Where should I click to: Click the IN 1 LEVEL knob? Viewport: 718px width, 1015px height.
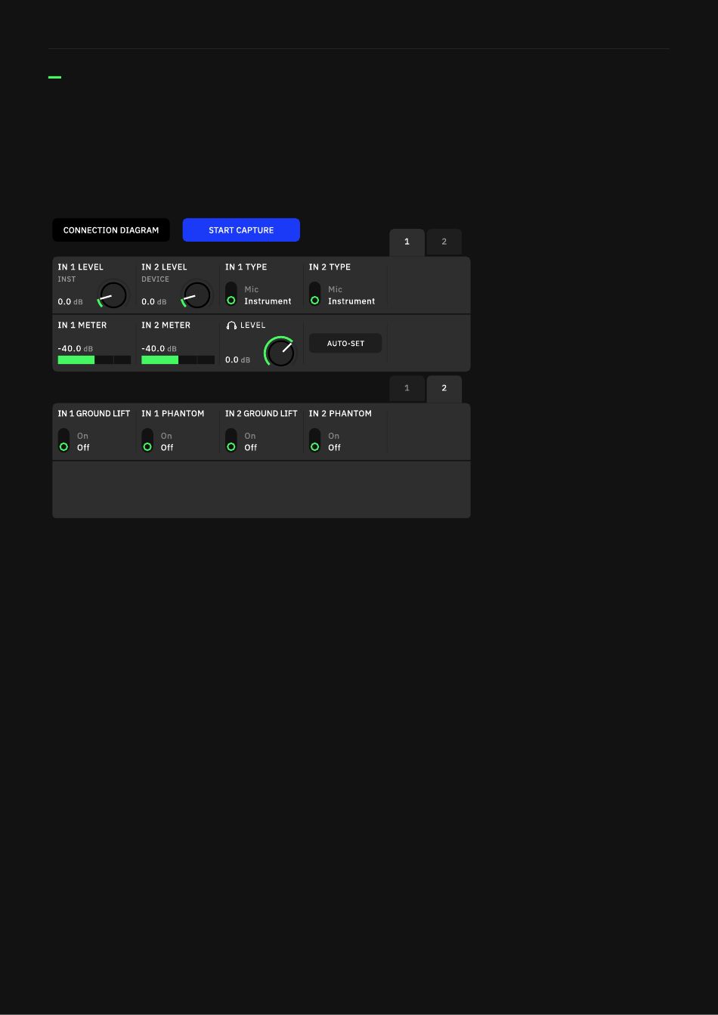coord(113,295)
